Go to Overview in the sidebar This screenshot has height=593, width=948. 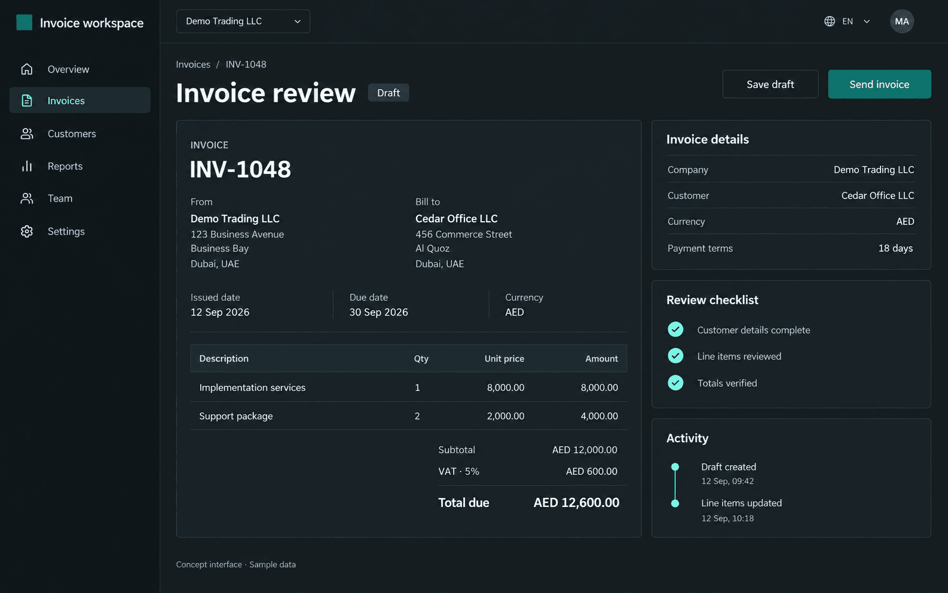pyautogui.click(x=80, y=69)
